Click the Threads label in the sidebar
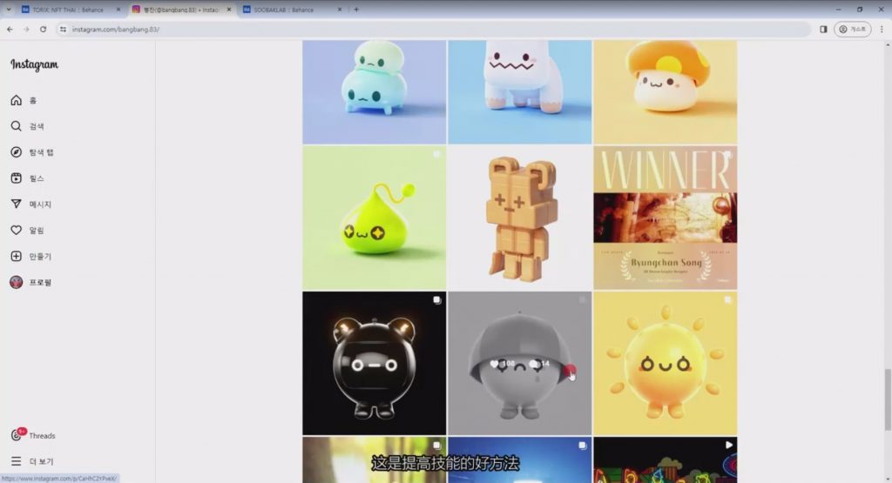 [x=42, y=436]
